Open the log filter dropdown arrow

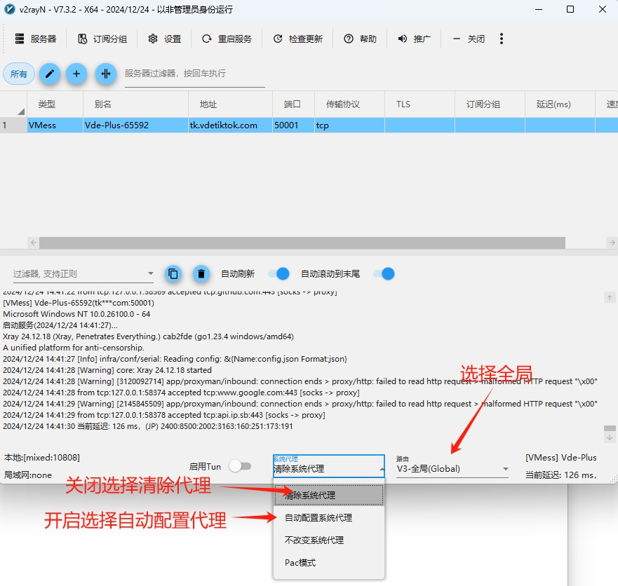point(150,274)
